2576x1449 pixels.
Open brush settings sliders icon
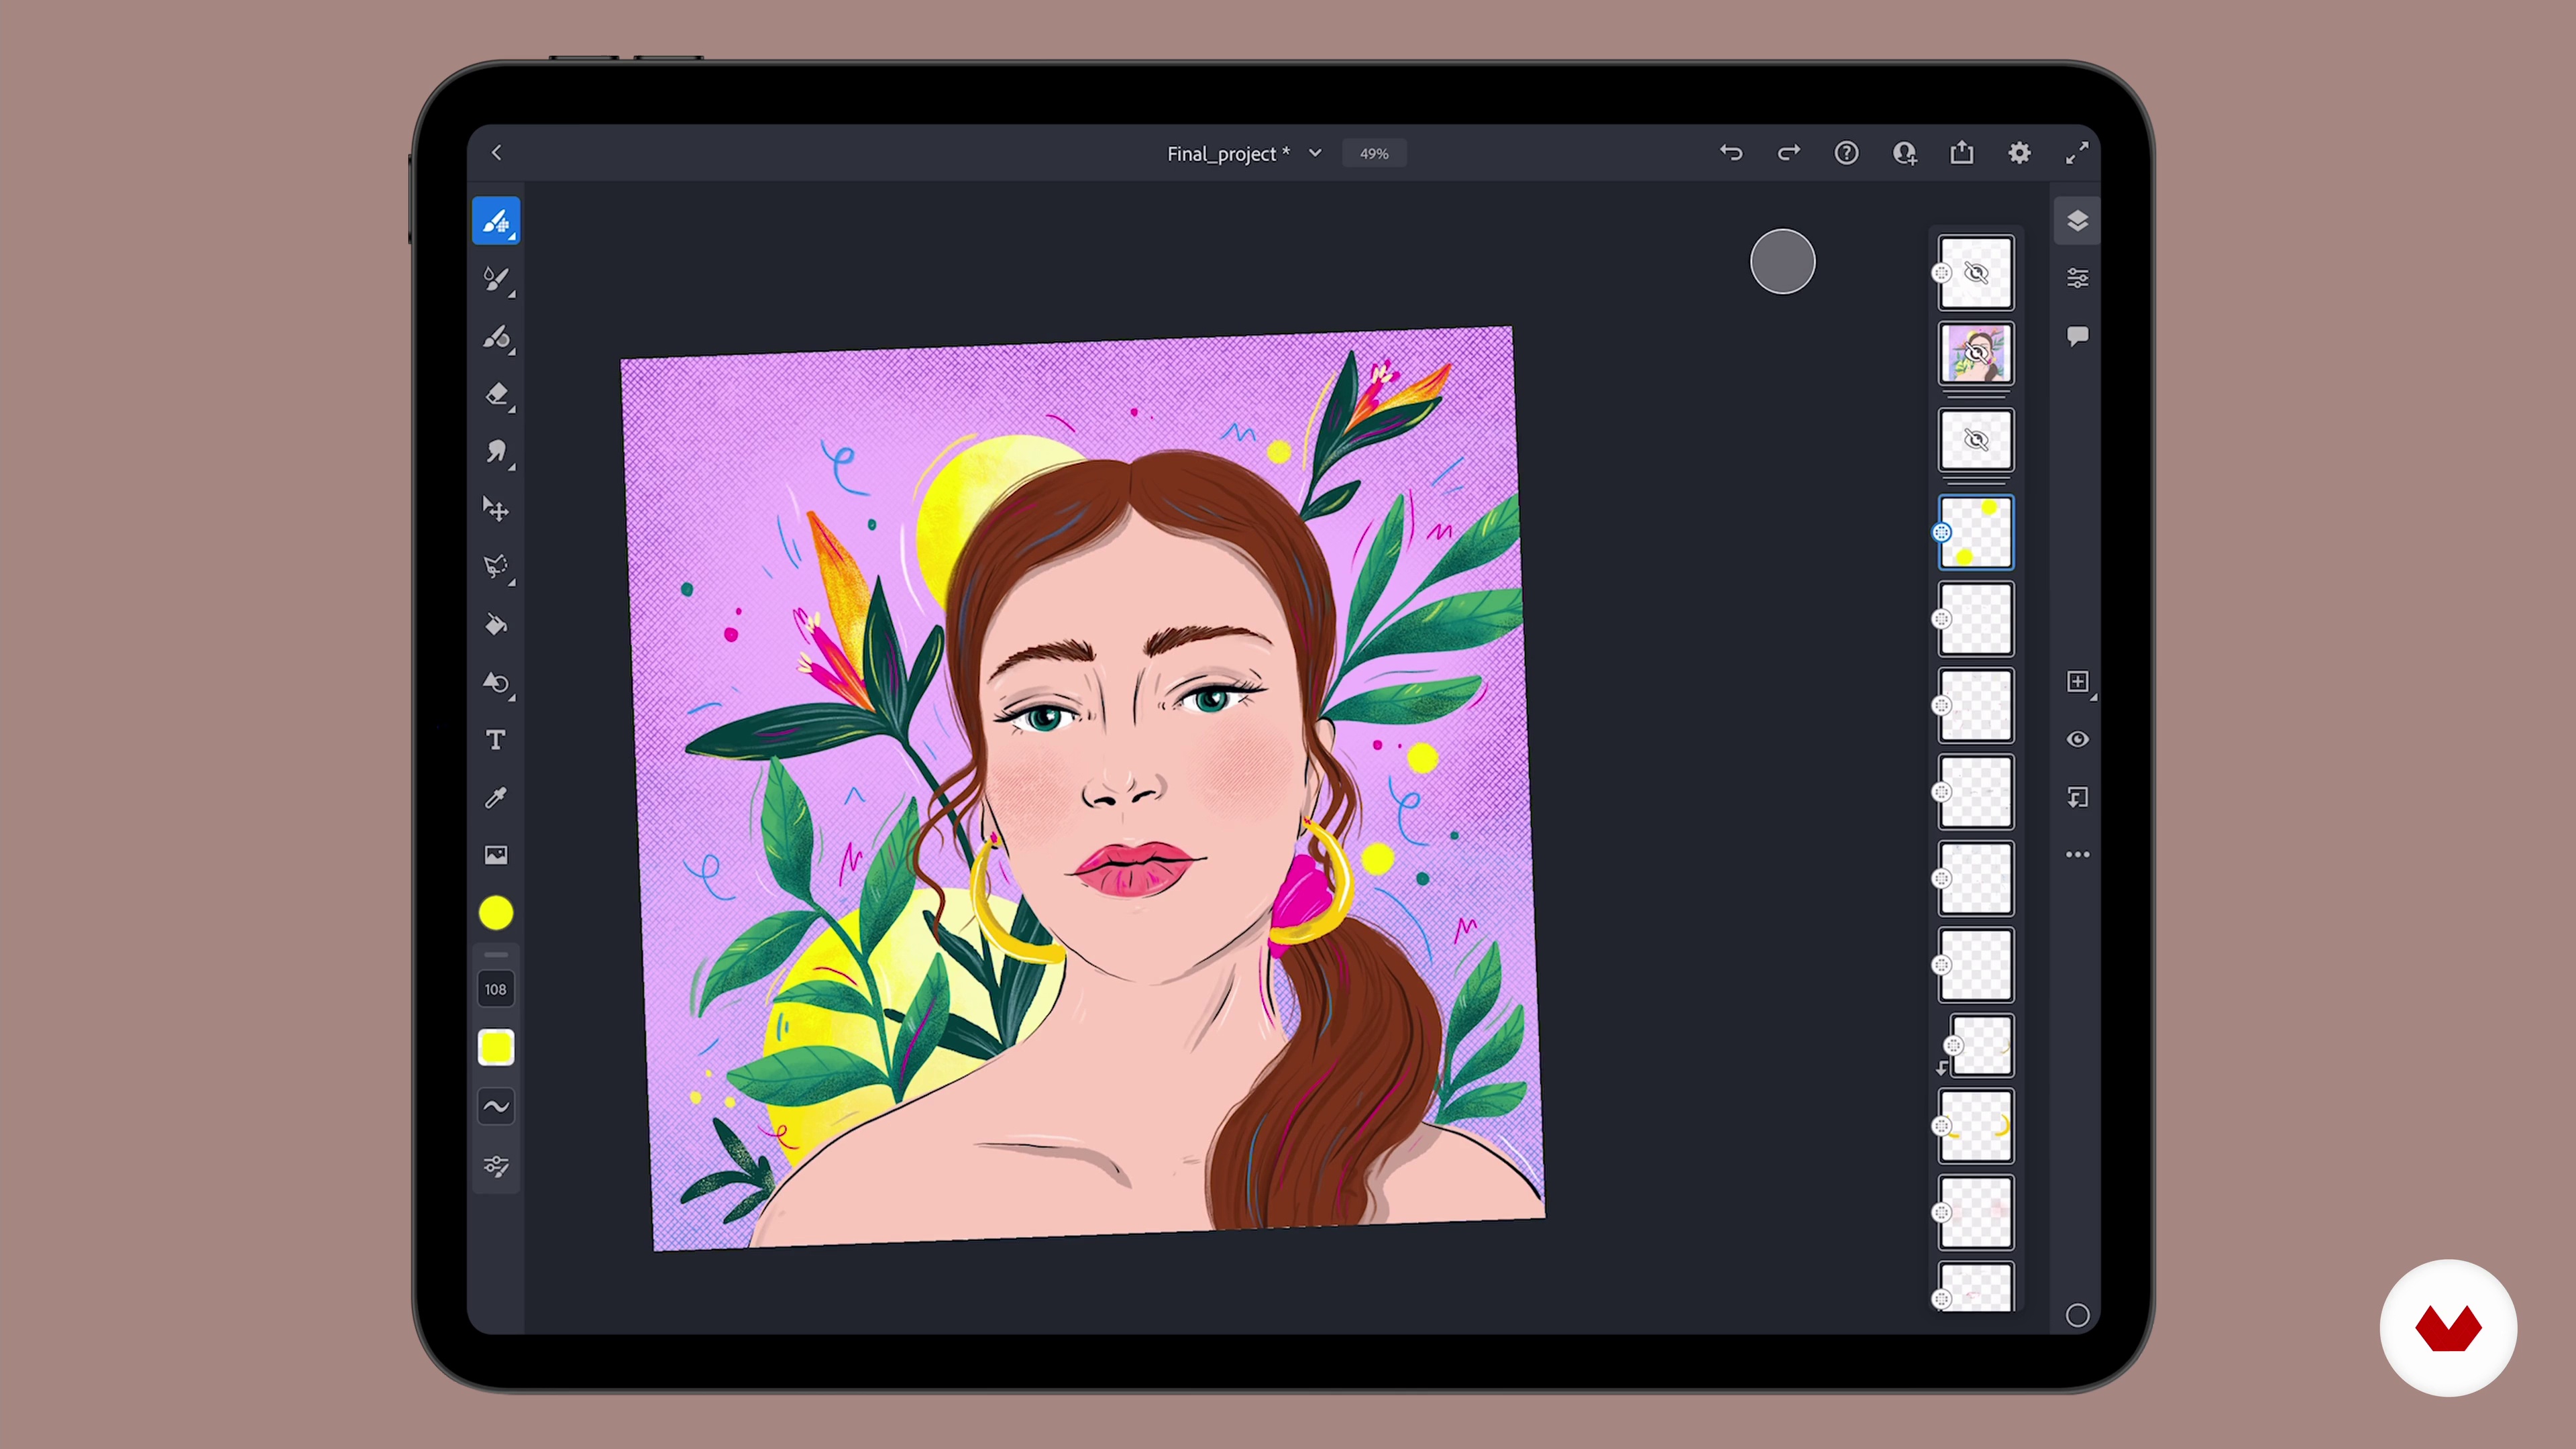point(496,1166)
